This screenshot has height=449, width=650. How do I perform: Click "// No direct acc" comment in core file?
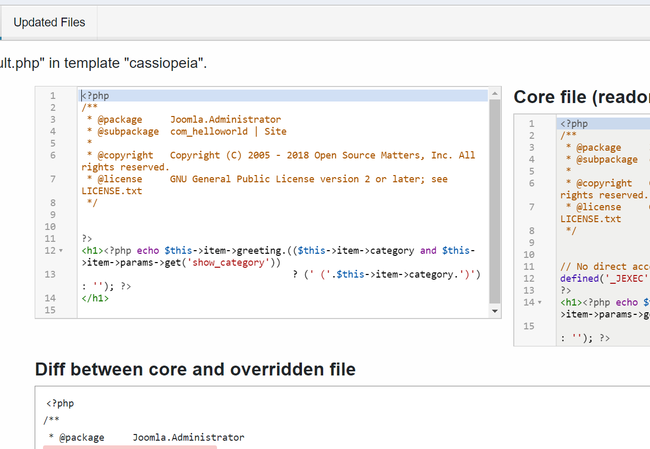click(605, 267)
